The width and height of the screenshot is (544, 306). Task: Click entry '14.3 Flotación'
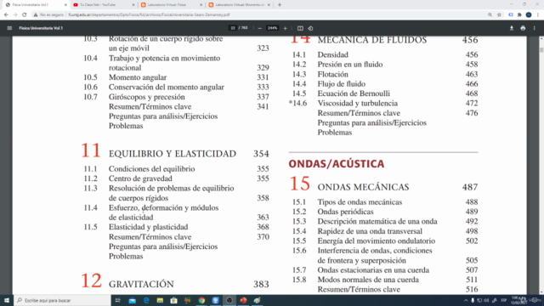pyautogui.click(x=320, y=74)
